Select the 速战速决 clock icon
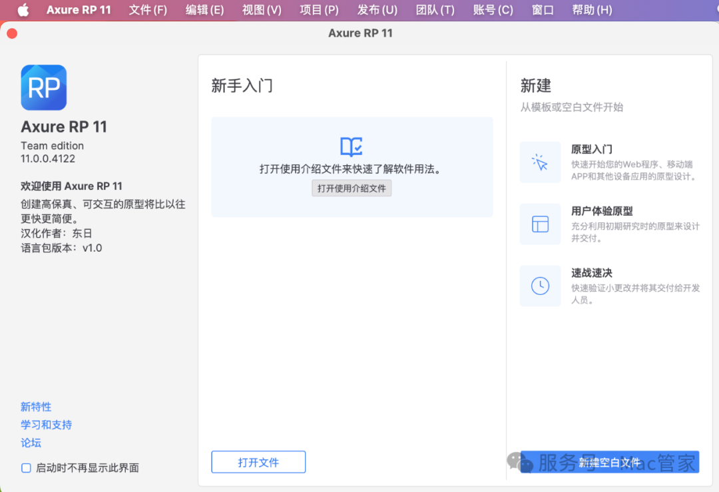The height and width of the screenshot is (492, 719). [540, 286]
